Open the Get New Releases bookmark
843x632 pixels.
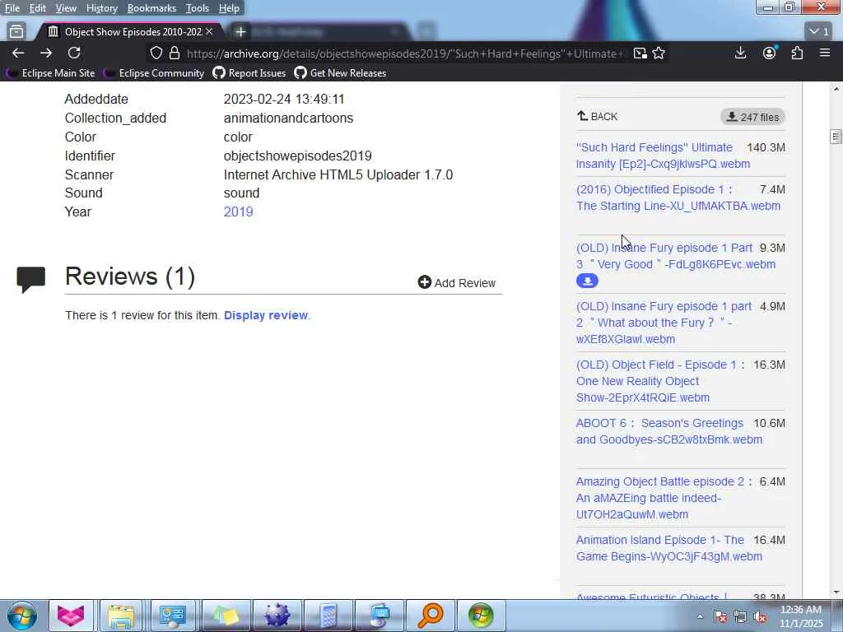point(340,73)
